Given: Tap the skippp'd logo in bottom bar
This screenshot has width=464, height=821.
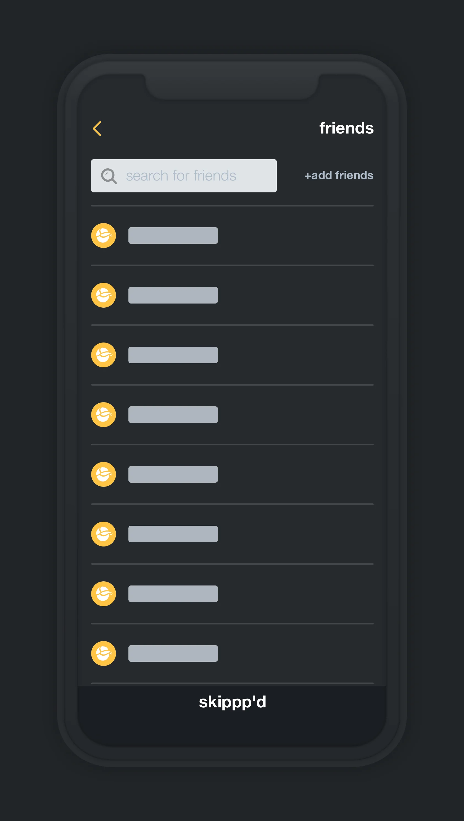Looking at the screenshot, I should click(x=232, y=702).
